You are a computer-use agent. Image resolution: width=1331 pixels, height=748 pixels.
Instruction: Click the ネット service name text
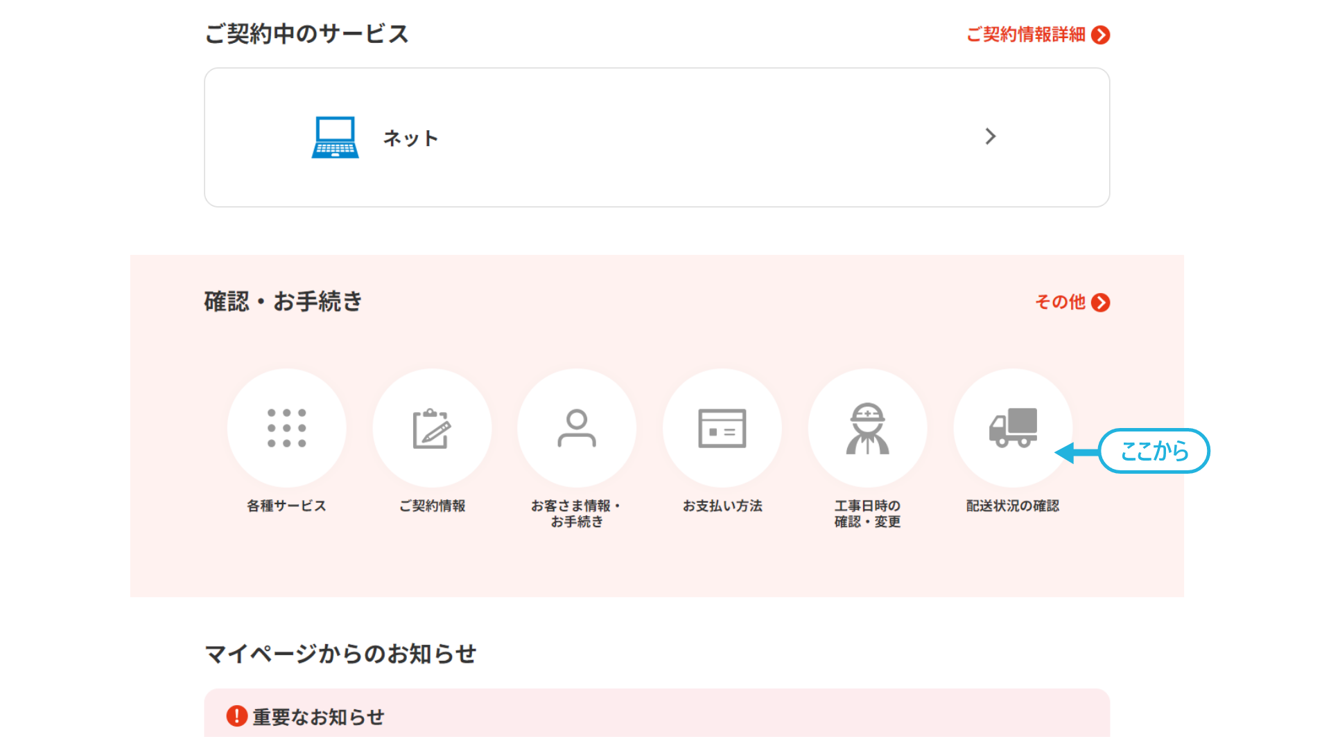(410, 138)
